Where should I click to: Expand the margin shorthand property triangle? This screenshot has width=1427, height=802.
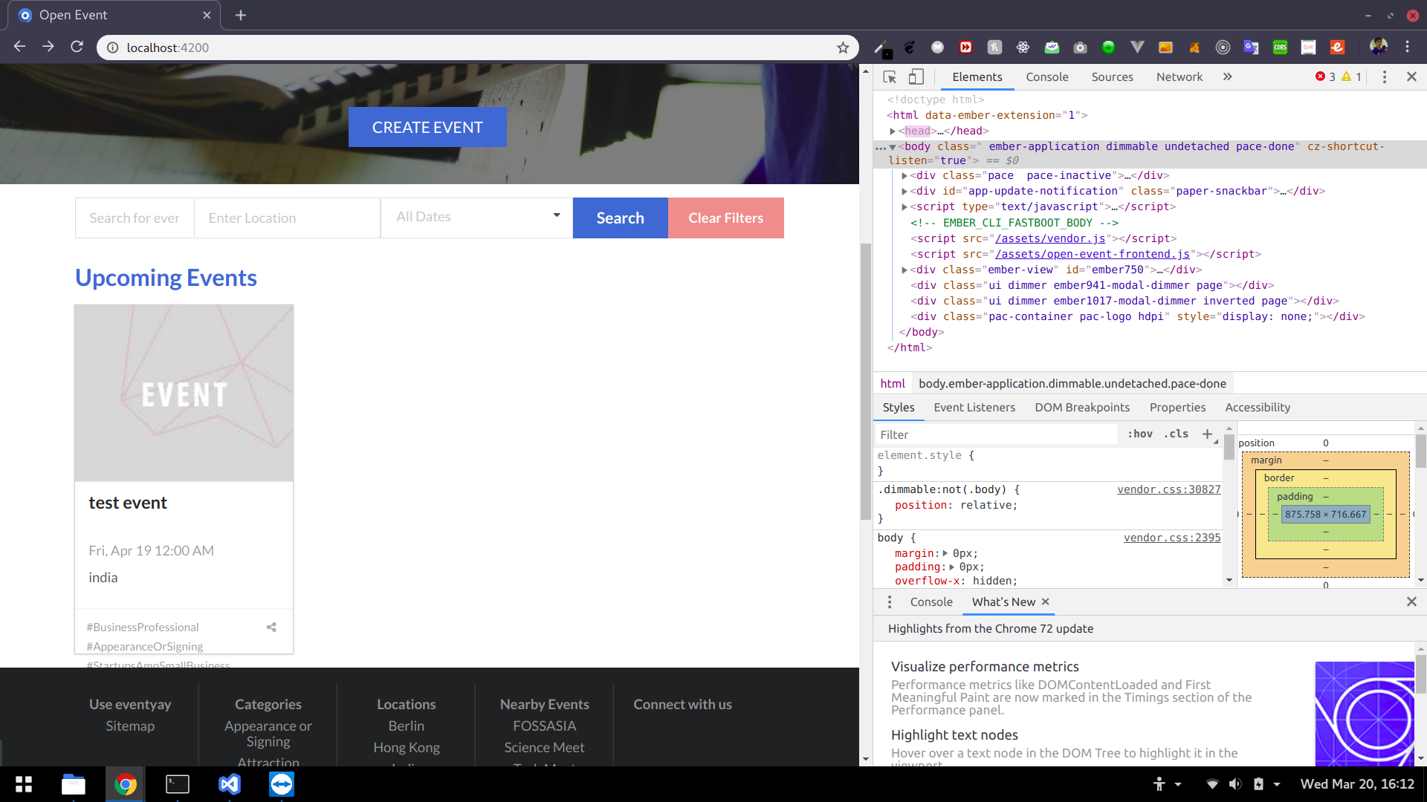point(945,553)
